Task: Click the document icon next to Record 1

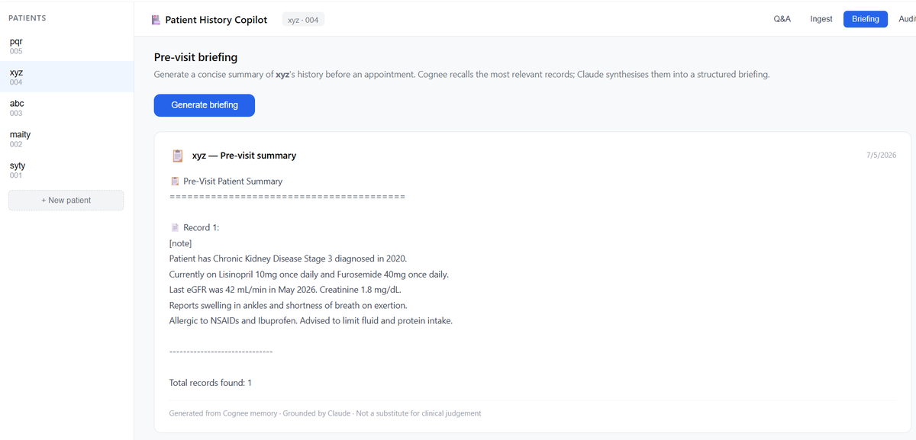Action: point(175,228)
